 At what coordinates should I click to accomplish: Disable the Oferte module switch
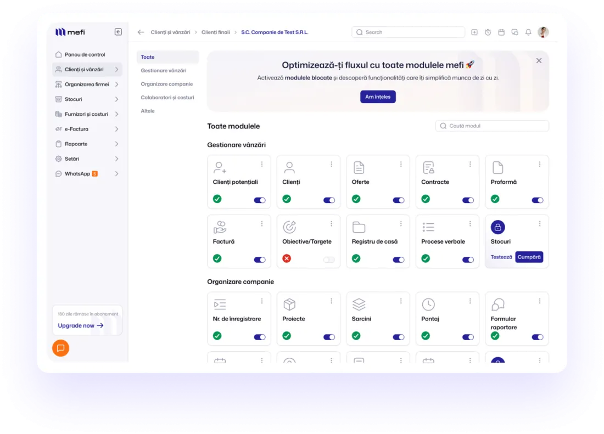coord(398,200)
